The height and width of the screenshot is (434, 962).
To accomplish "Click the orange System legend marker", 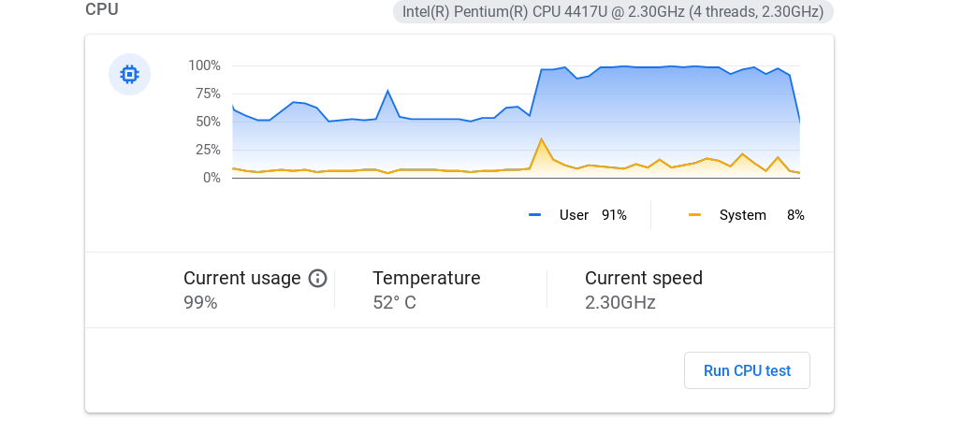I will (x=694, y=215).
